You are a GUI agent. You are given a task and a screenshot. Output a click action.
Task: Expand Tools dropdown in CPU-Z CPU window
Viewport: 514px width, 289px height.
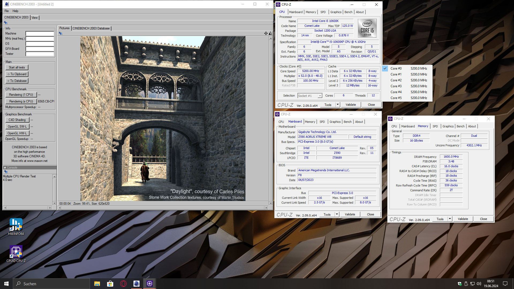coord(338,105)
